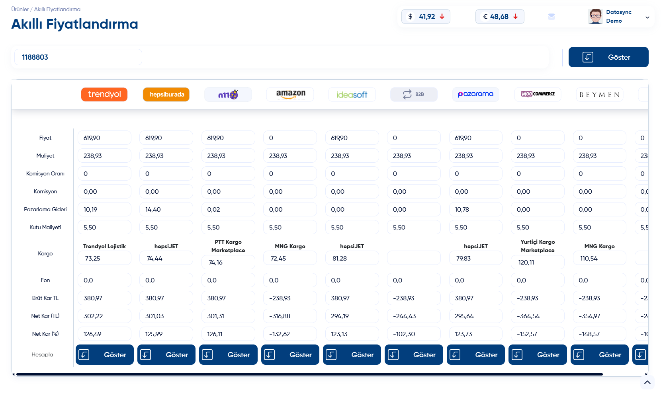Click Trendyol Fiyat field showing 619,90
The height and width of the screenshot is (397, 661).
click(104, 138)
